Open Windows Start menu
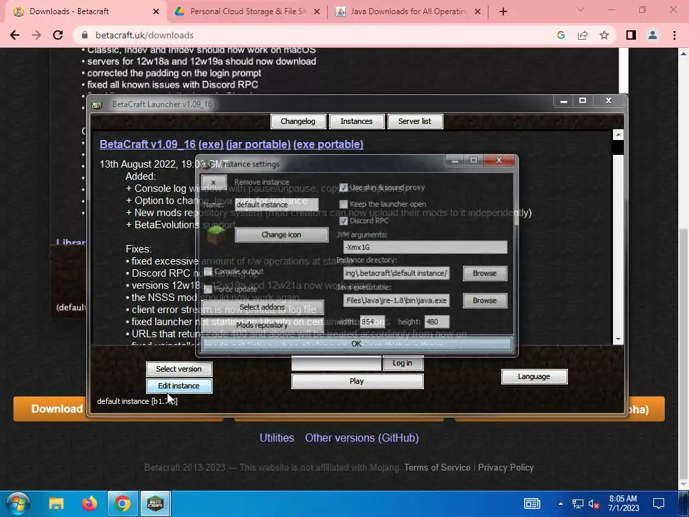This screenshot has width=689, height=517. pos(17,504)
